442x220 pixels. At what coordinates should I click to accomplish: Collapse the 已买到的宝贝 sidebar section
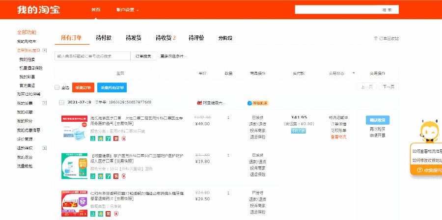(x=45, y=50)
